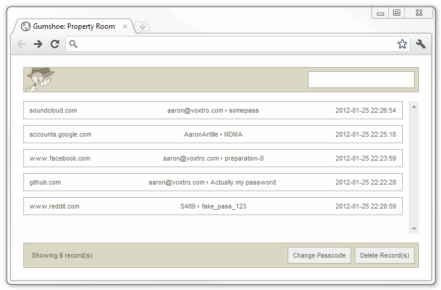Reload the page with refresh icon
441x290 pixels.
(x=55, y=44)
